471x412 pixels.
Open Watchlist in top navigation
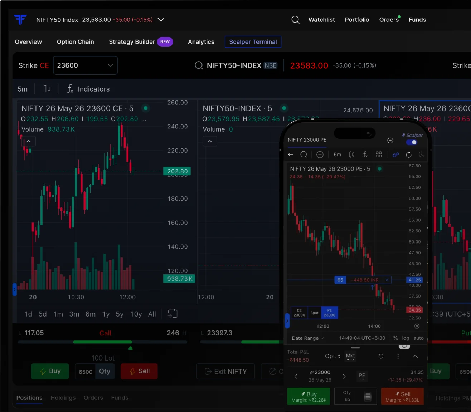coord(322,20)
